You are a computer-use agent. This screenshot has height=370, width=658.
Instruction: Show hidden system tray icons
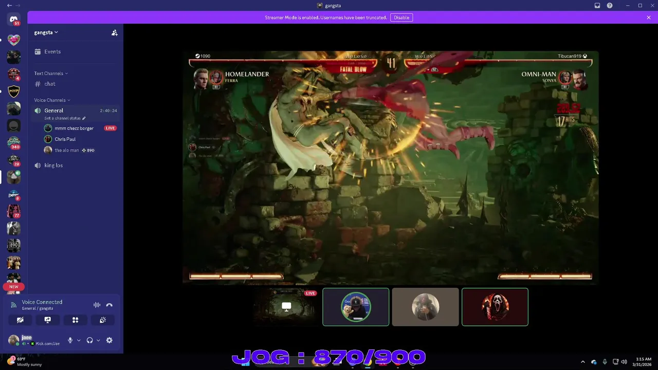pyautogui.click(x=582, y=362)
